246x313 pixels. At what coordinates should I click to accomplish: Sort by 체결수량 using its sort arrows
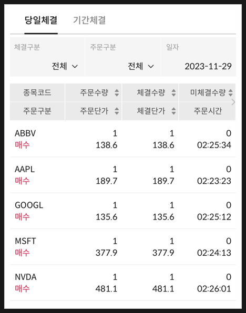click(x=173, y=92)
